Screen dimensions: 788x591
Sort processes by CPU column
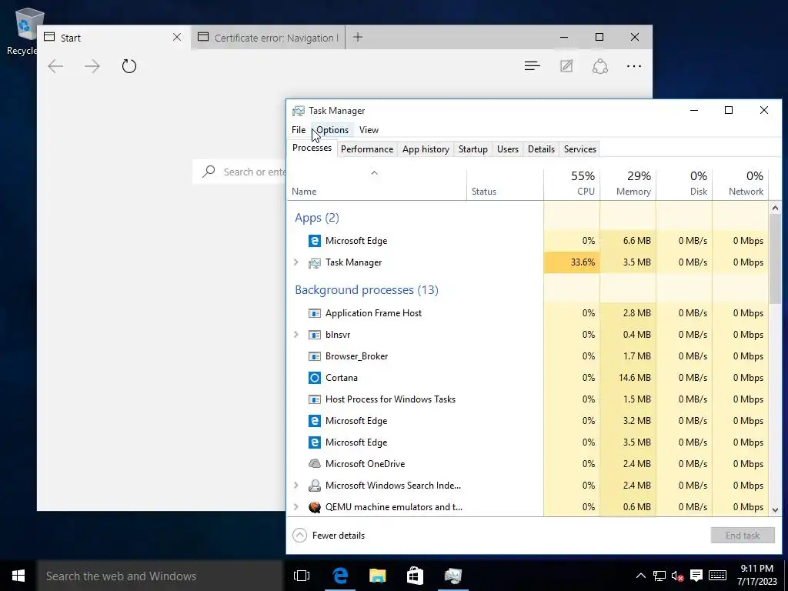pos(572,185)
